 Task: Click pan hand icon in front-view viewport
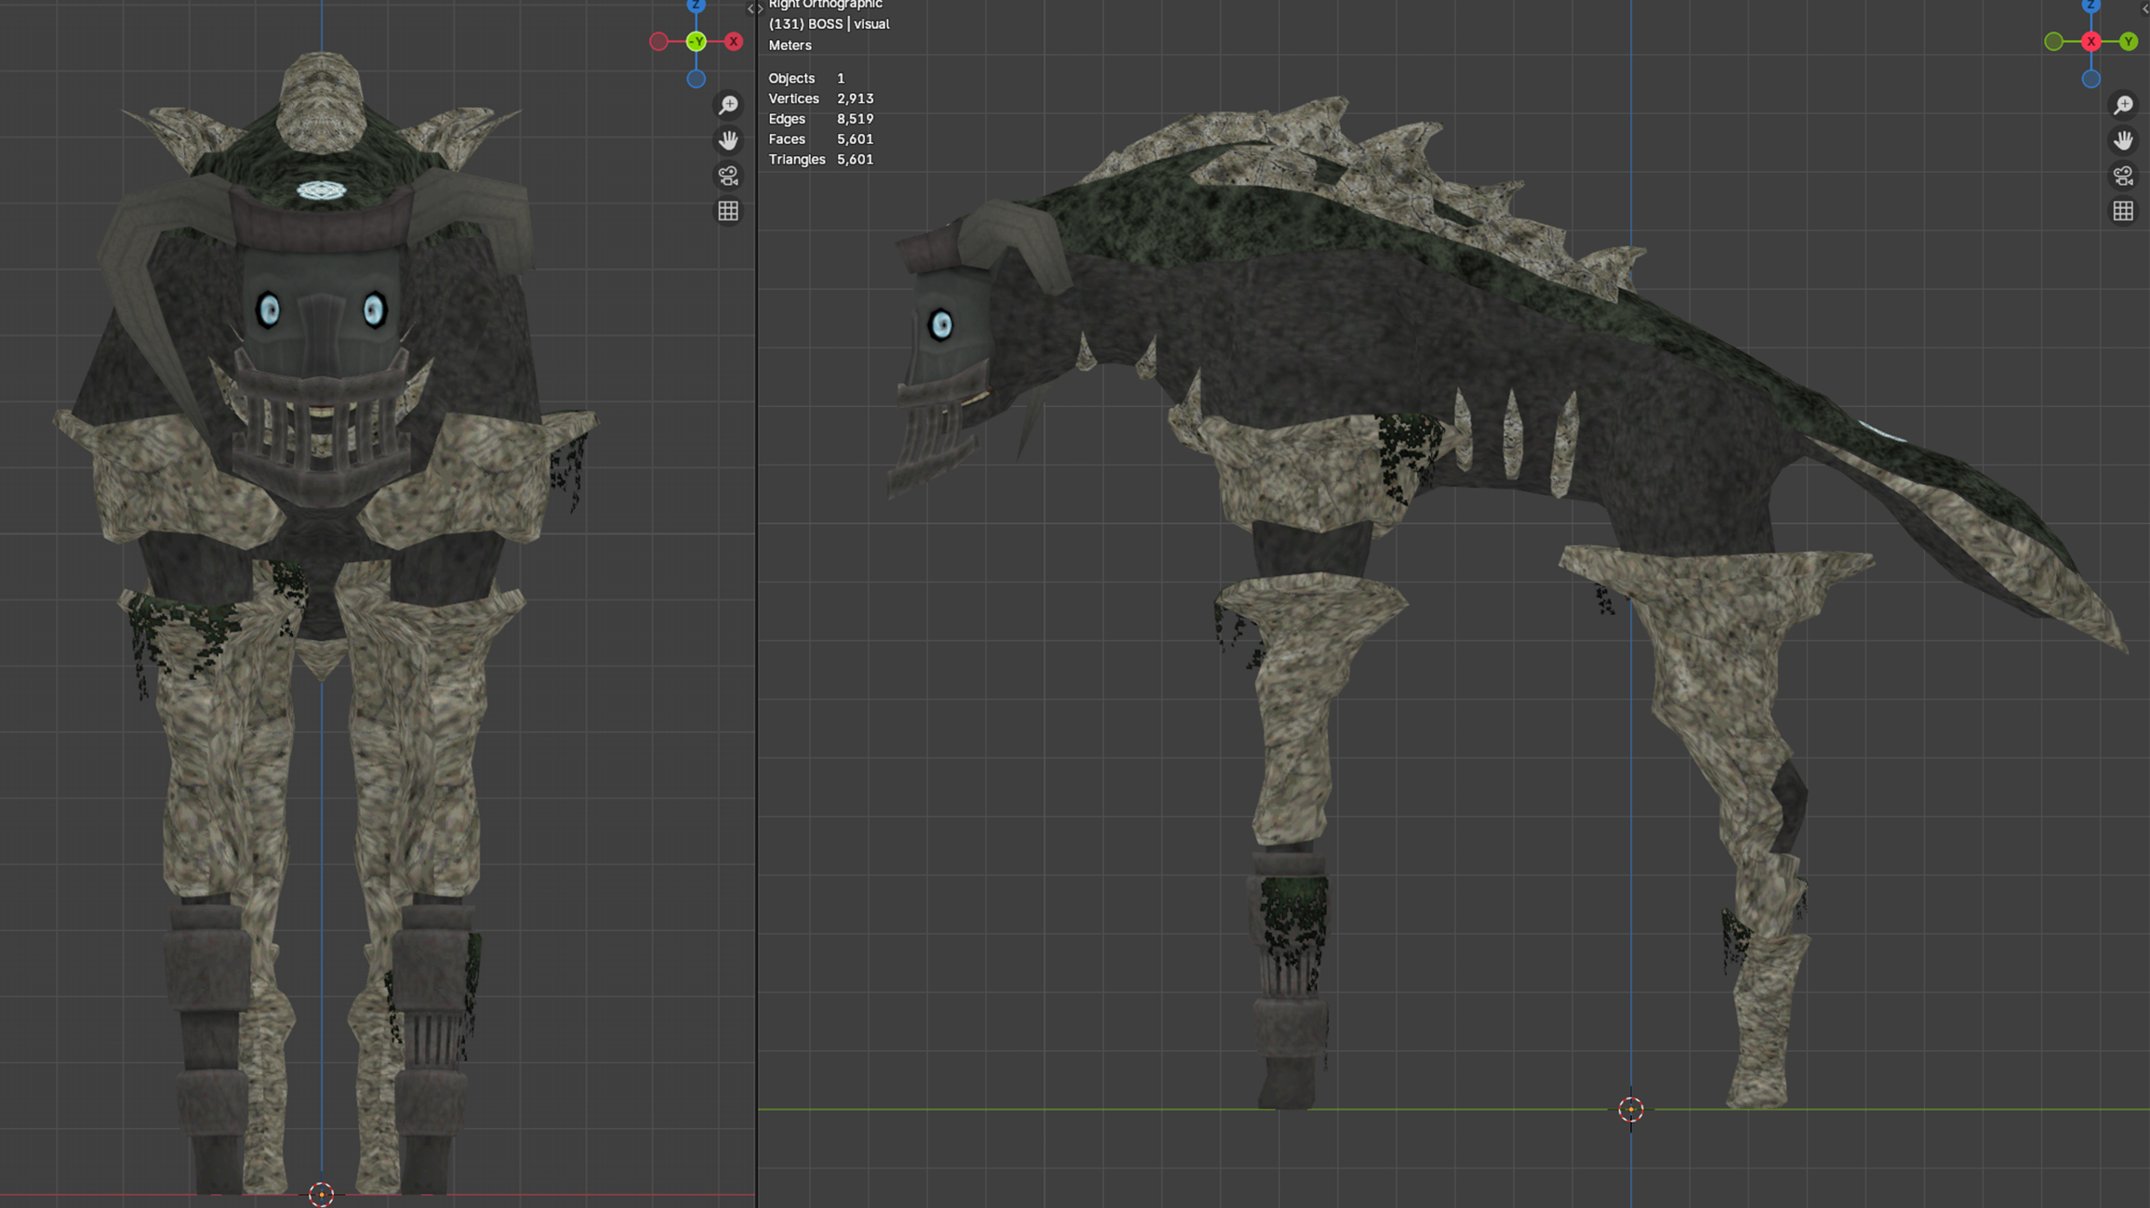tap(728, 140)
